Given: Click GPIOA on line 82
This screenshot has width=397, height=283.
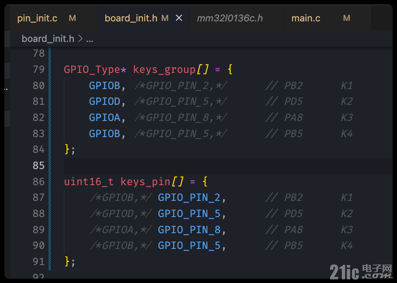Looking at the screenshot, I should click(104, 117).
